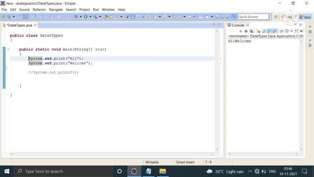
Task: Click the Windows taskbar search box
Action: [63, 172]
